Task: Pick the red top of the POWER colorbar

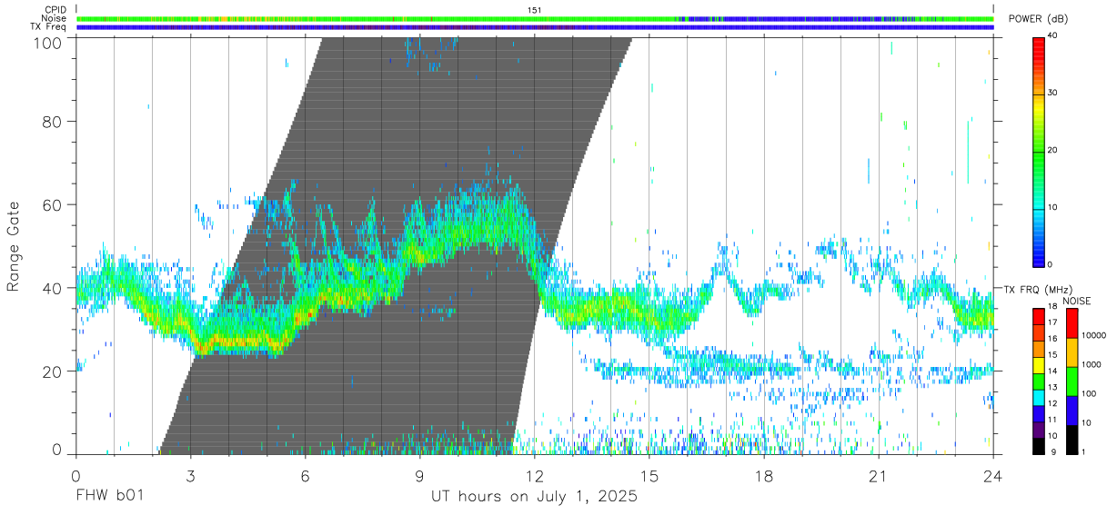Action: pos(1039,42)
